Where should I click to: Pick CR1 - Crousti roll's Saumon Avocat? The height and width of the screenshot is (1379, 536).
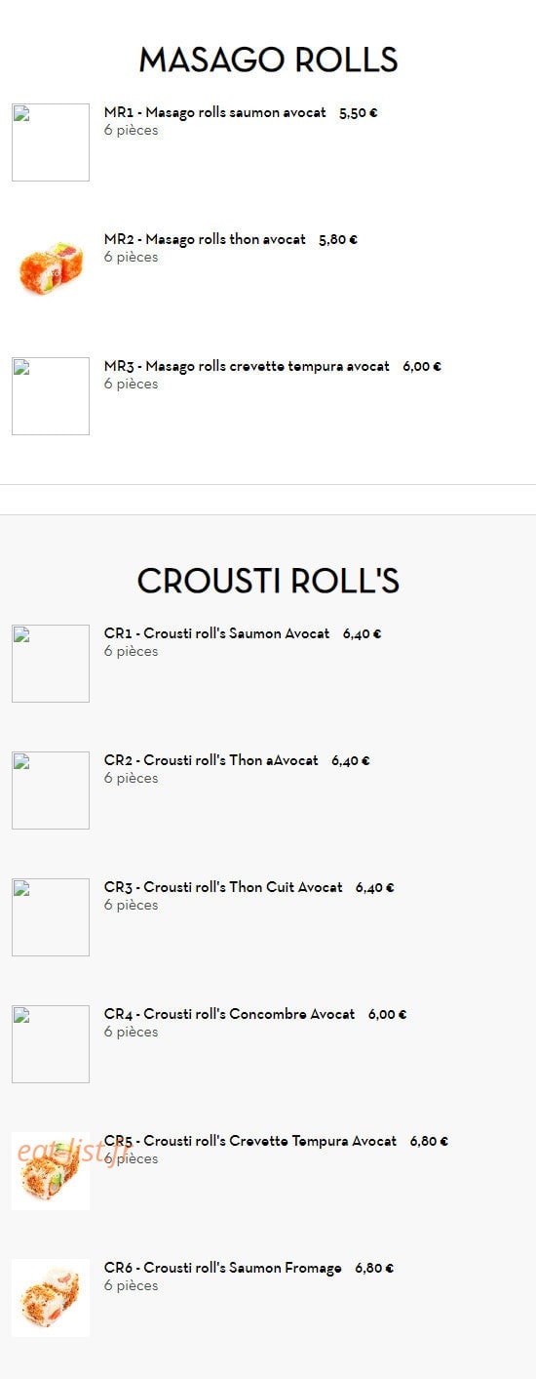click(x=217, y=634)
